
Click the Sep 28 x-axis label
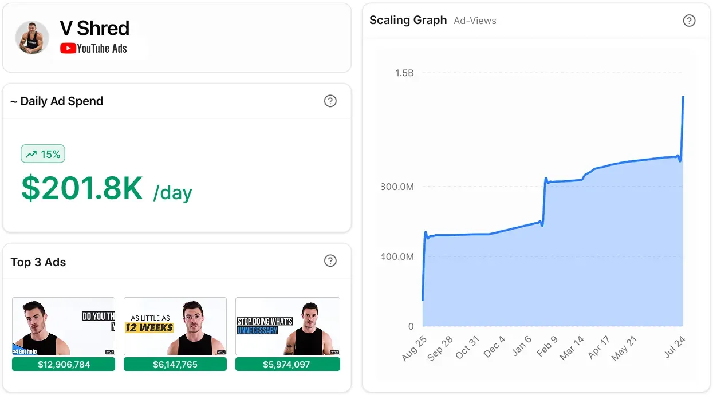tap(440, 348)
